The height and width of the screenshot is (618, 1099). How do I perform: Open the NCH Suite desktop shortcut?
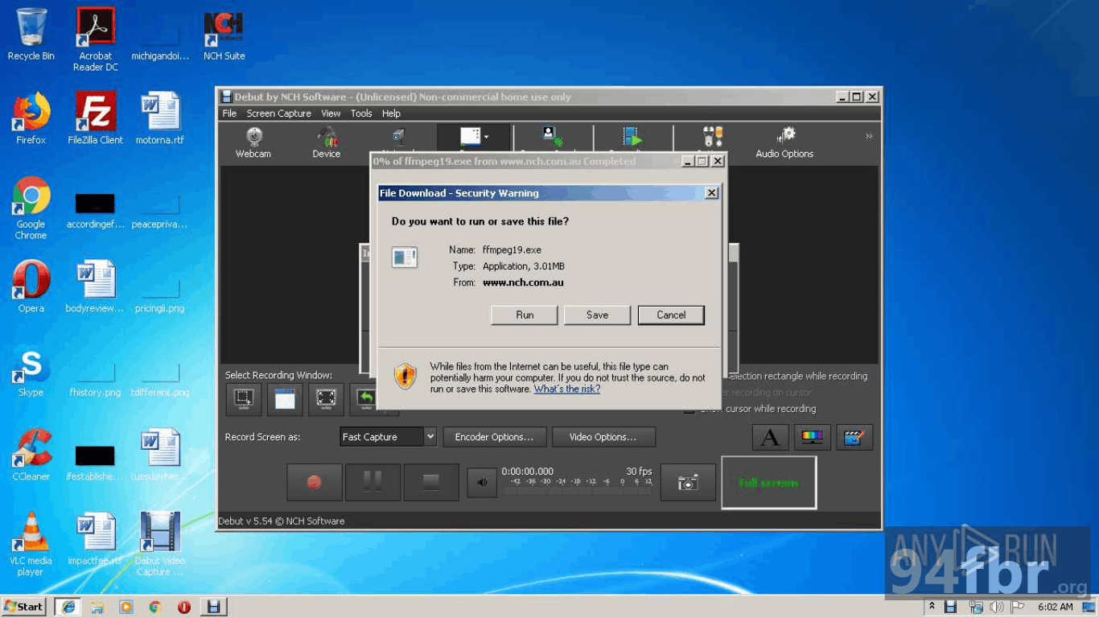(224, 35)
